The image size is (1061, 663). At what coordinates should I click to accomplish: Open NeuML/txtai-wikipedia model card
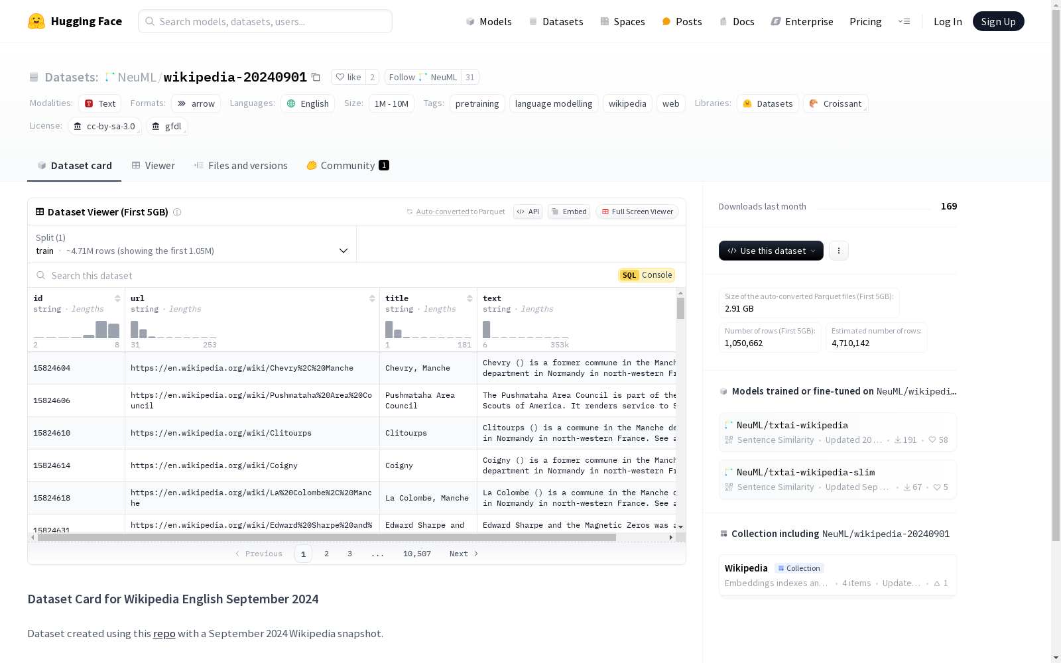pos(838,432)
